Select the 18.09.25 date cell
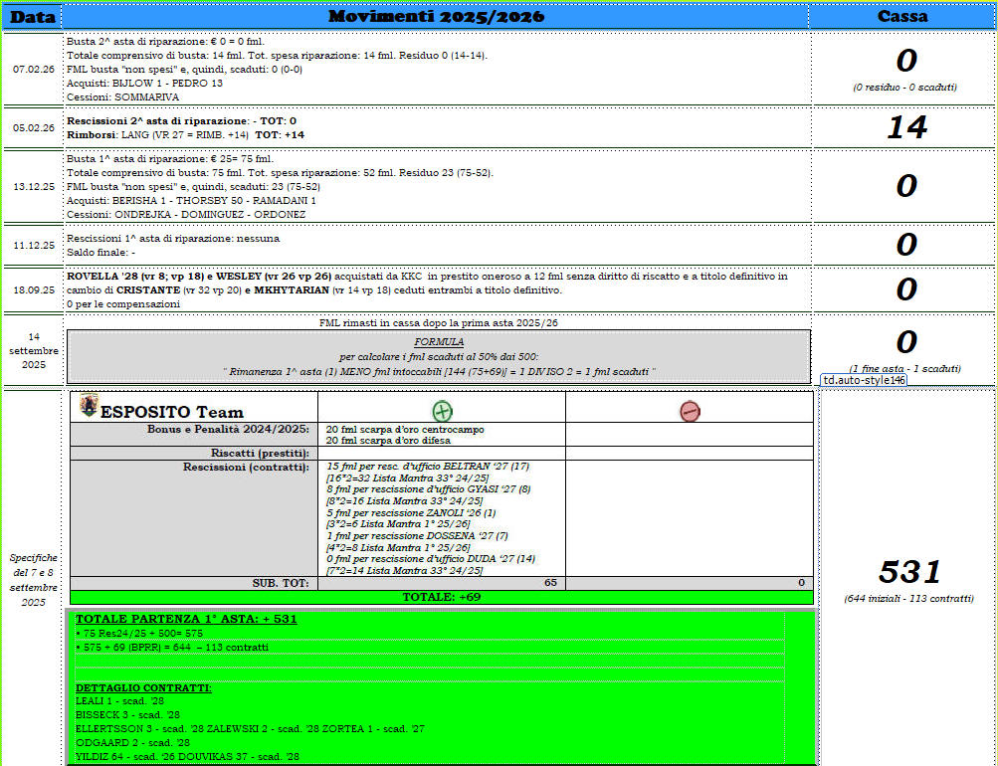The height and width of the screenshot is (766, 998). click(x=34, y=289)
